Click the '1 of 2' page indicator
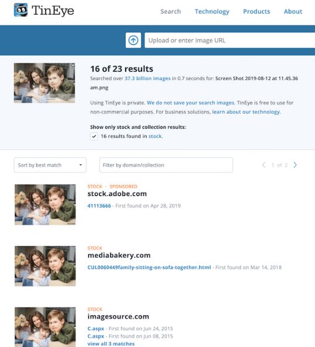This screenshot has height=347, width=315. click(279, 165)
